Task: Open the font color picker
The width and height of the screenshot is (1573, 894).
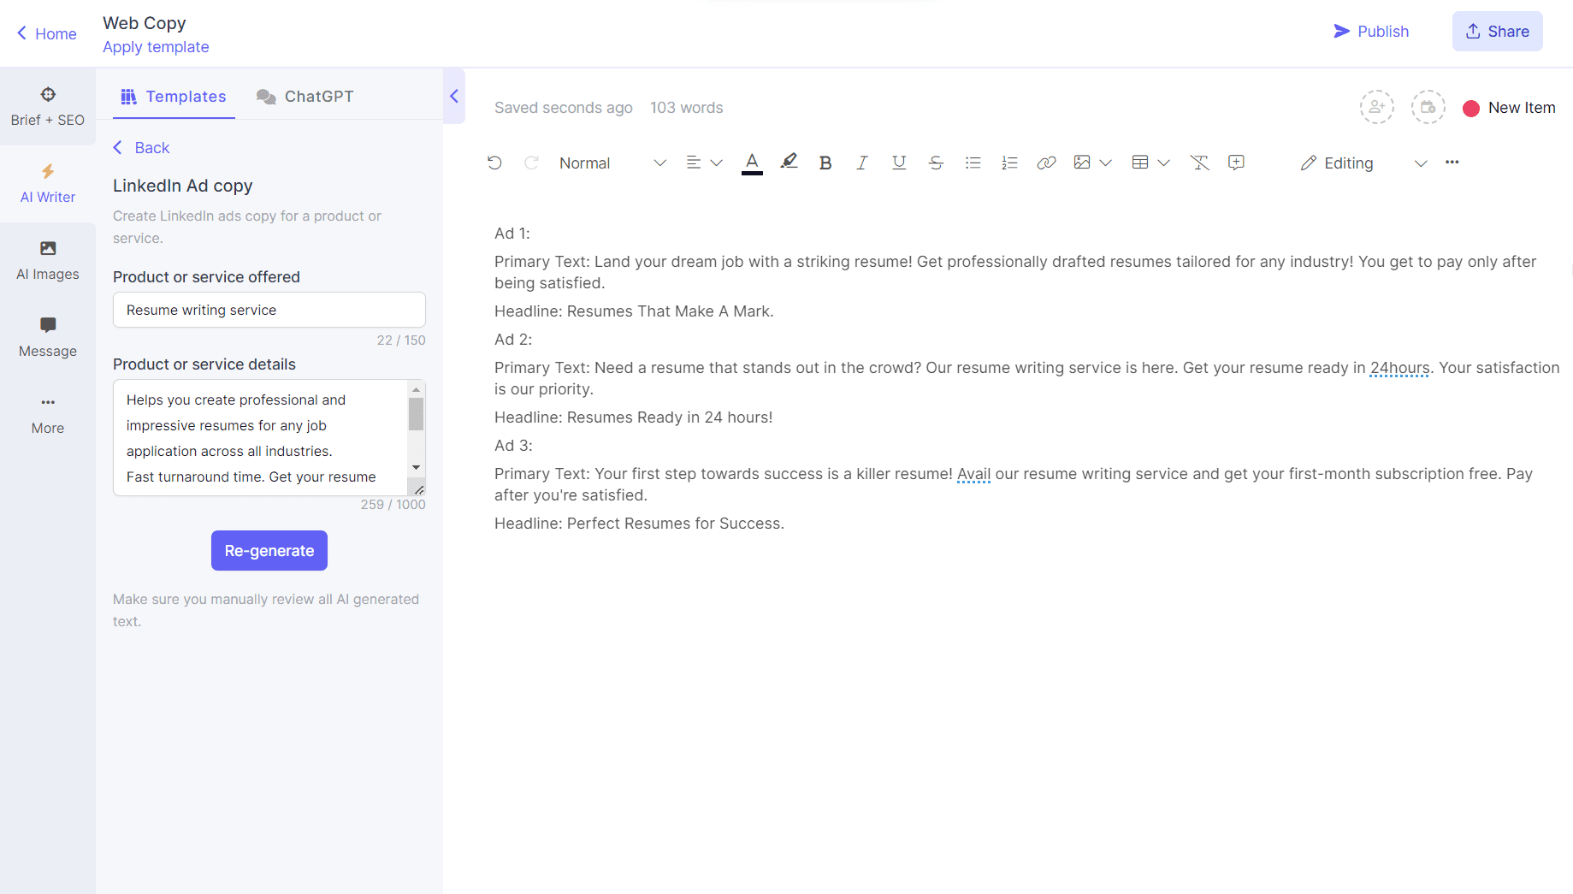Action: tap(752, 162)
